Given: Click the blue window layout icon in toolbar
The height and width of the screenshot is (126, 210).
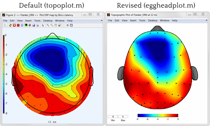Looking at the screenshot, I should [71, 25].
